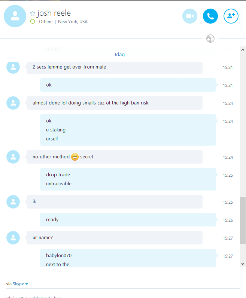246x298 pixels.
Task: Click the globe icon on the divider line
Action: click(210, 39)
